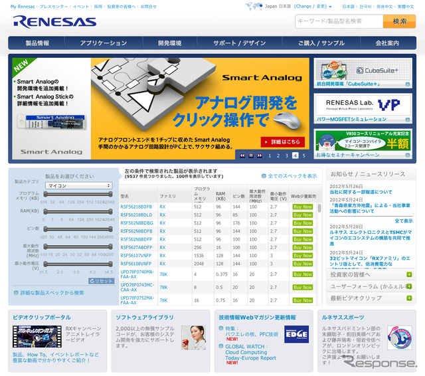Open the My Renesas link
This screenshot has height=376, width=425.
[x=23, y=7]
